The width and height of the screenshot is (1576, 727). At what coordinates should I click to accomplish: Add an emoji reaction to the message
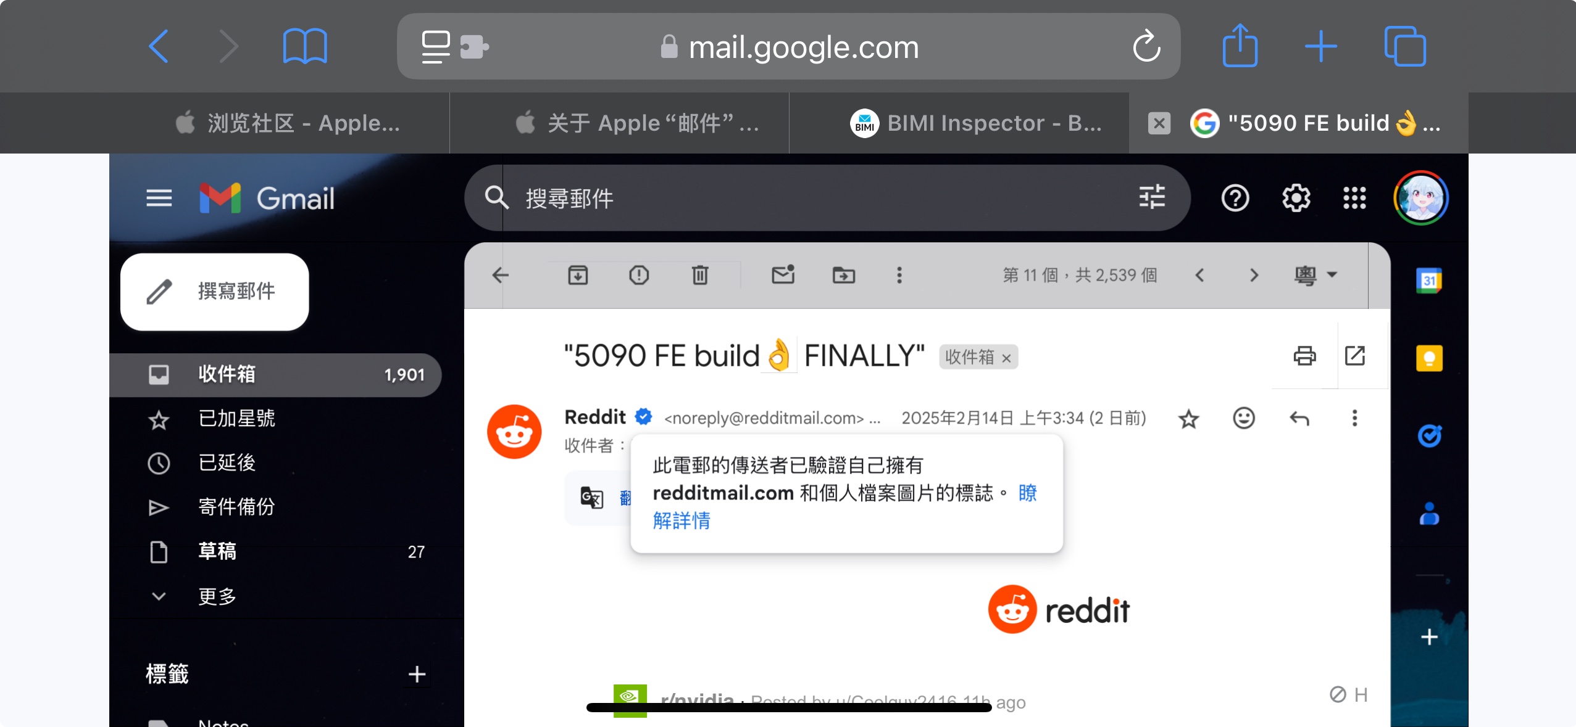(1244, 418)
